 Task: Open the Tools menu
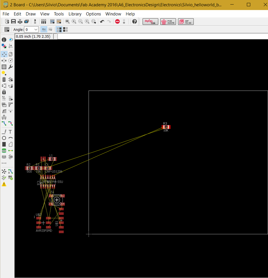[x=59, y=14]
